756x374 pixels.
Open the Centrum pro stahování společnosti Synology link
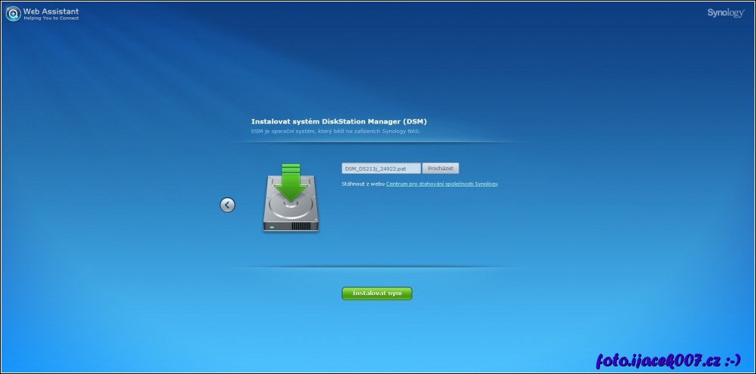442,184
